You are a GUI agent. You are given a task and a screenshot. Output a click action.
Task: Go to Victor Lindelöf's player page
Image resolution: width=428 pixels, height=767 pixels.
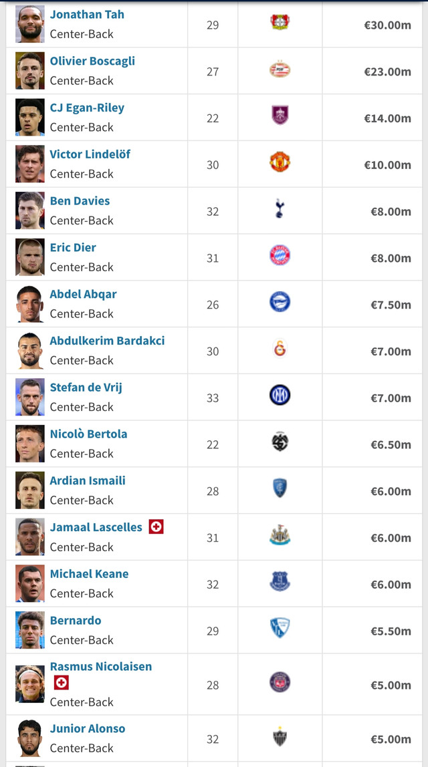(90, 154)
